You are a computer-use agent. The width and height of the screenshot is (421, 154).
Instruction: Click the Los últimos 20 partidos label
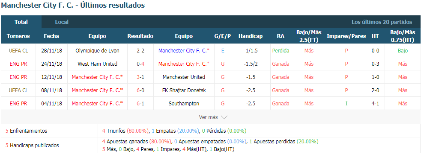coord(382,22)
